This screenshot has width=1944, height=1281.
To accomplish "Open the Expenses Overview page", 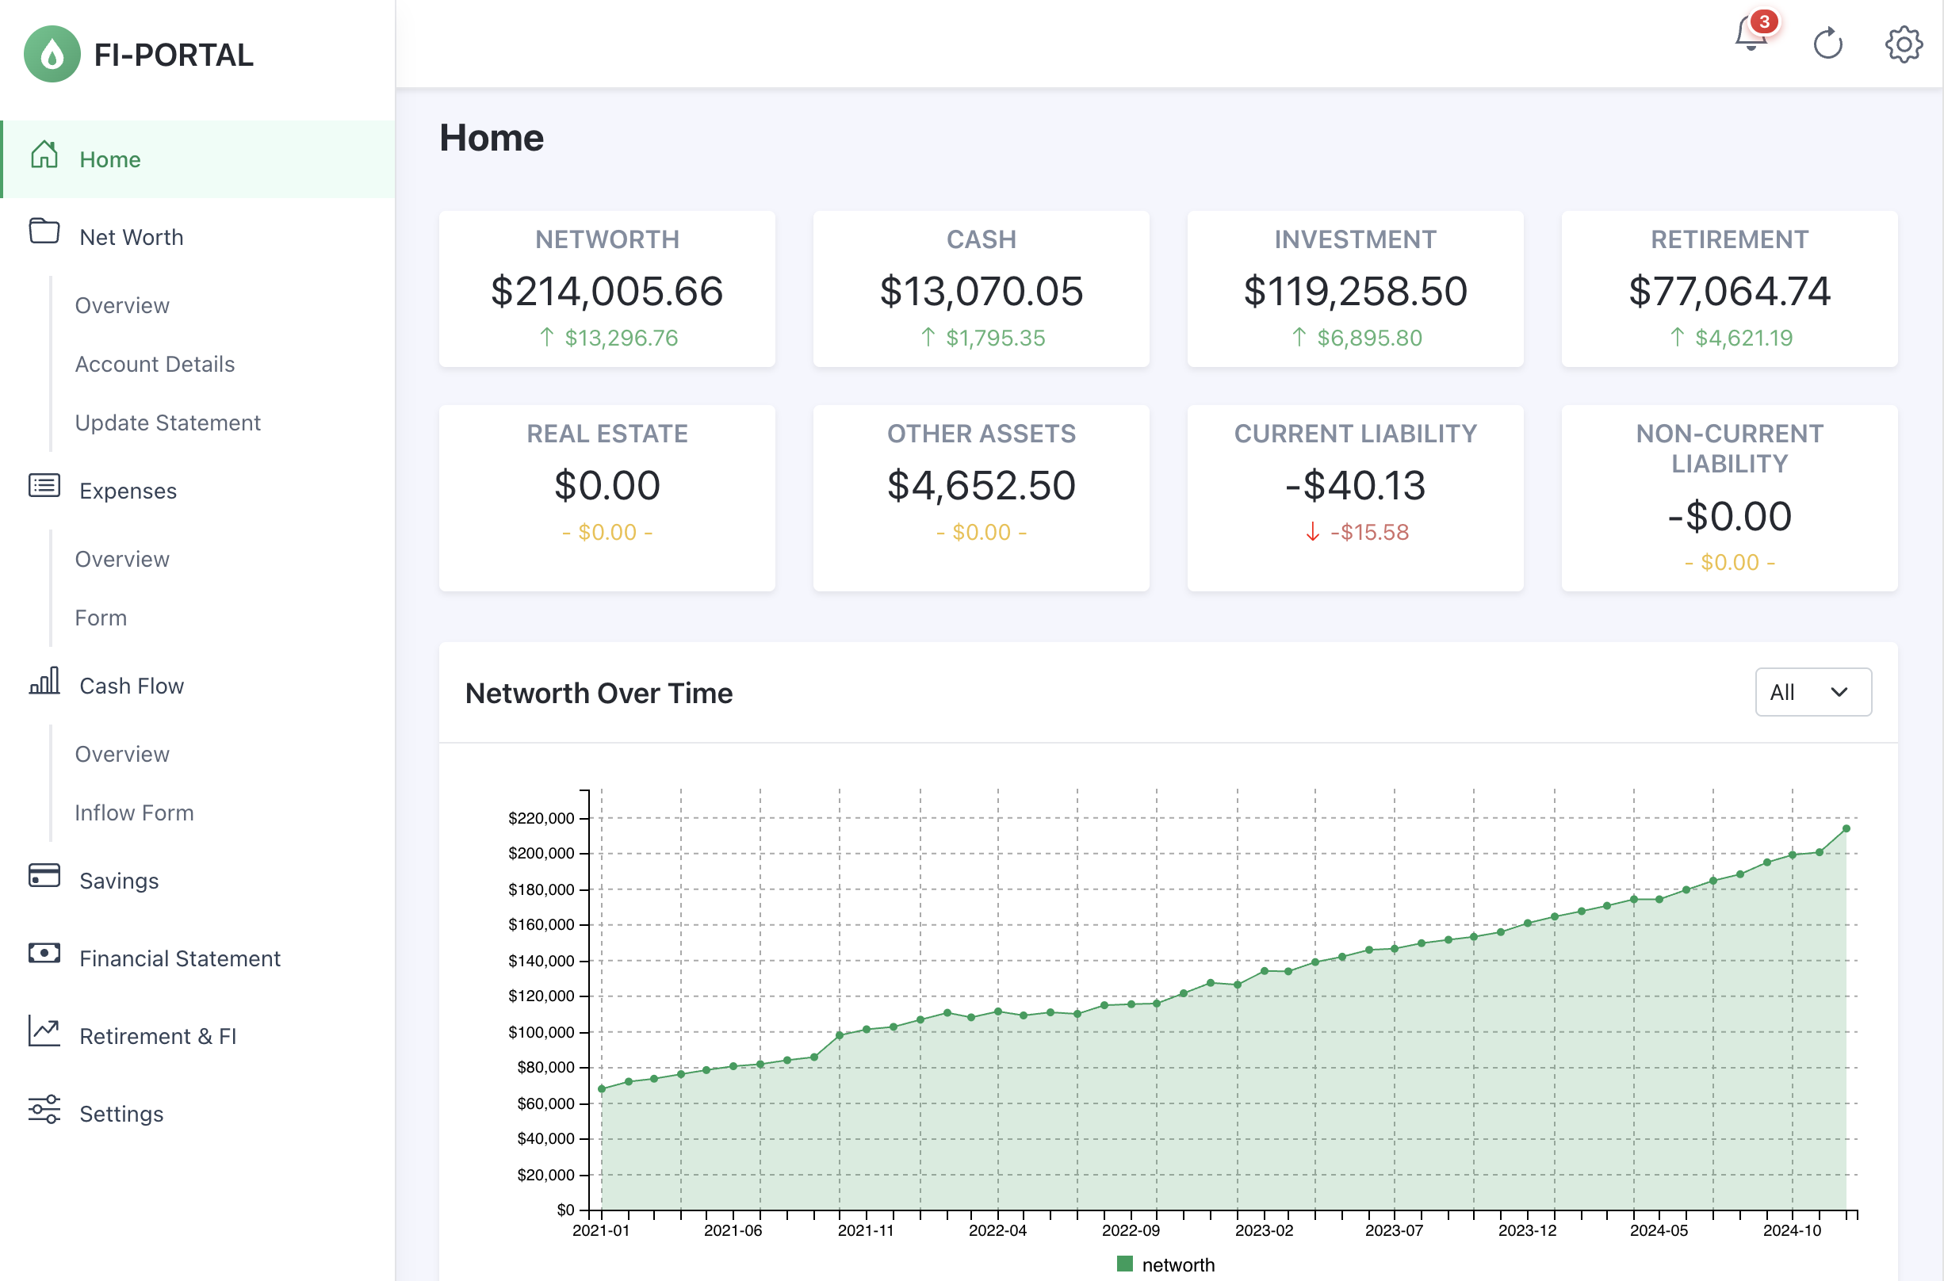I will 123,560.
